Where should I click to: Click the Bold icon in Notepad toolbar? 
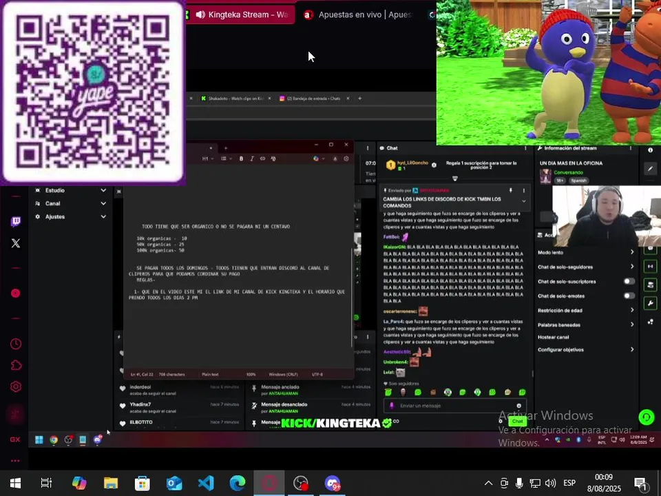click(x=241, y=158)
